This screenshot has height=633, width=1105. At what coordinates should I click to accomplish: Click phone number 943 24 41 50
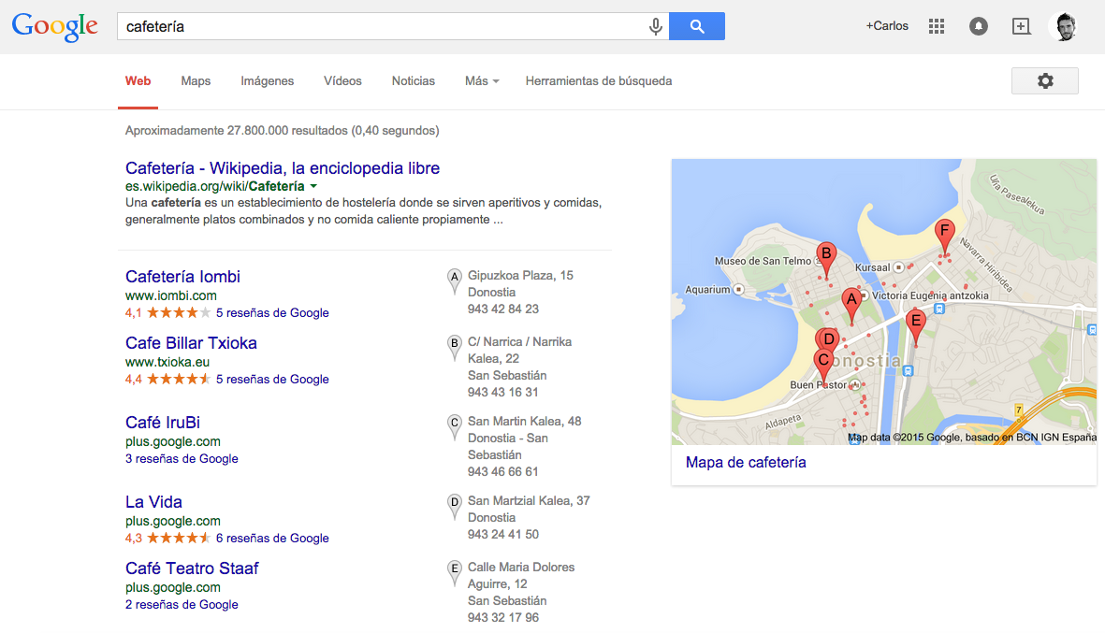pos(503,535)
